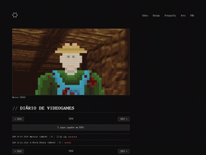The width and height of the screenshot is (206, 155).
Task: Go to 2015 using the bottom button
Action: click(x=18, y=151)
